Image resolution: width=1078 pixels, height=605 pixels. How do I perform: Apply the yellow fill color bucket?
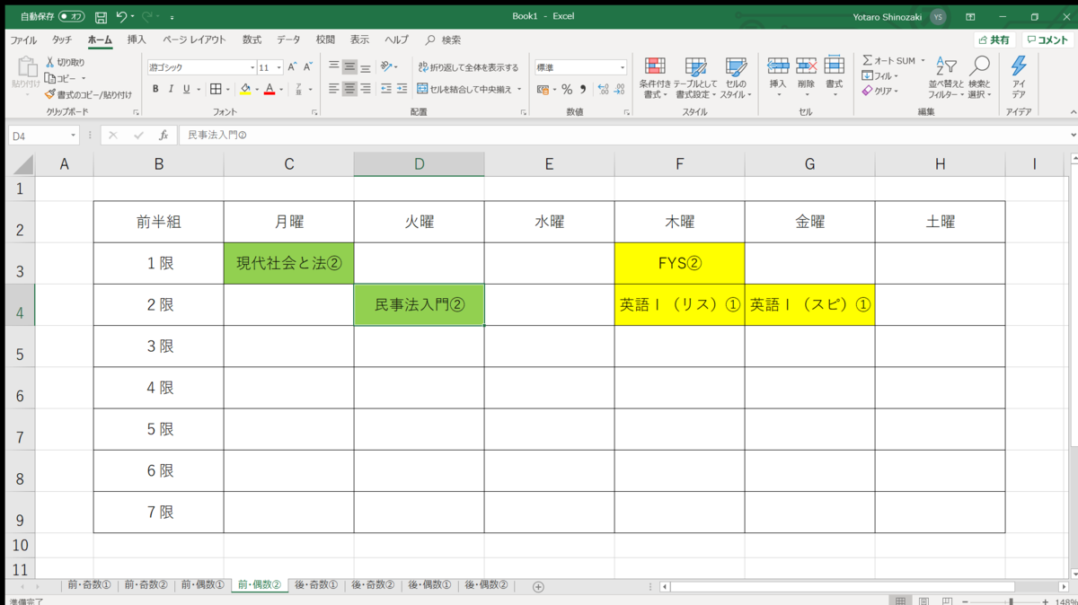[245, 89]
